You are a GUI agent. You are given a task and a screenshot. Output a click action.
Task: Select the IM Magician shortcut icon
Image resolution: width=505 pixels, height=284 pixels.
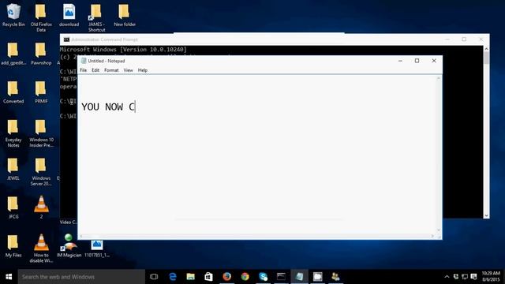[69, 246]
